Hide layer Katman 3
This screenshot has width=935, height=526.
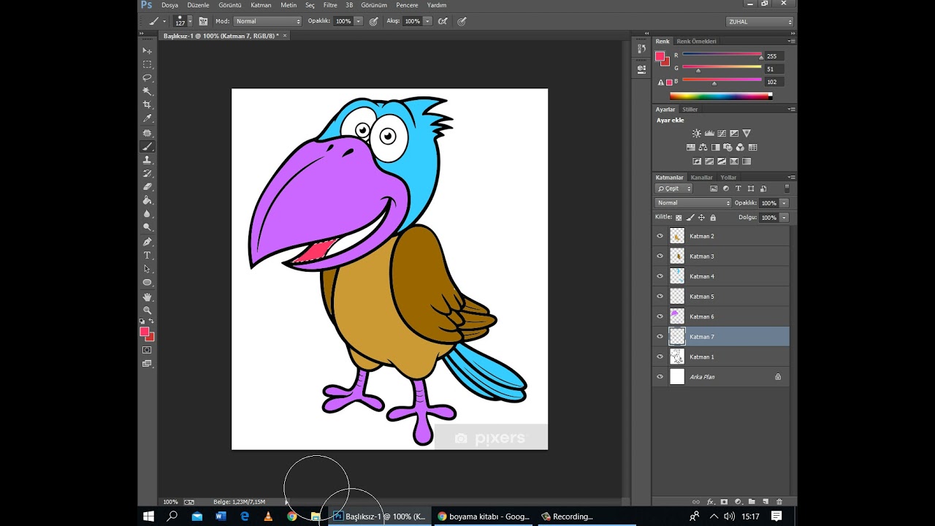[x=660, y=256]
